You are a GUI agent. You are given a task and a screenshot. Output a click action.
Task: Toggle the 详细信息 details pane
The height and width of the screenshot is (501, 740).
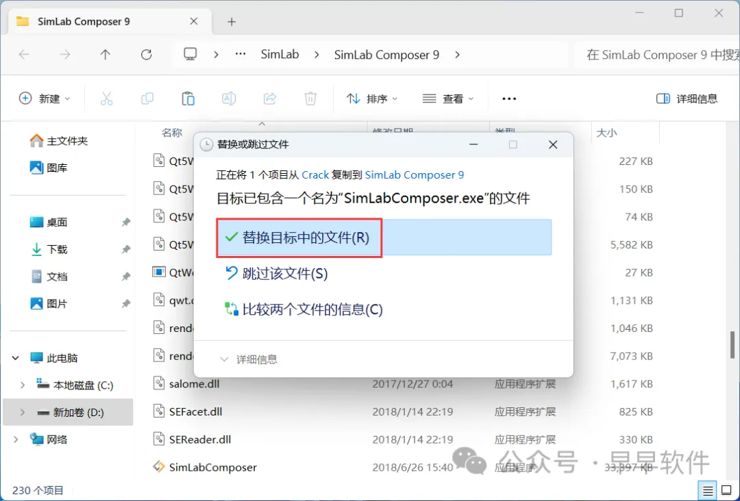pos(687,99)
